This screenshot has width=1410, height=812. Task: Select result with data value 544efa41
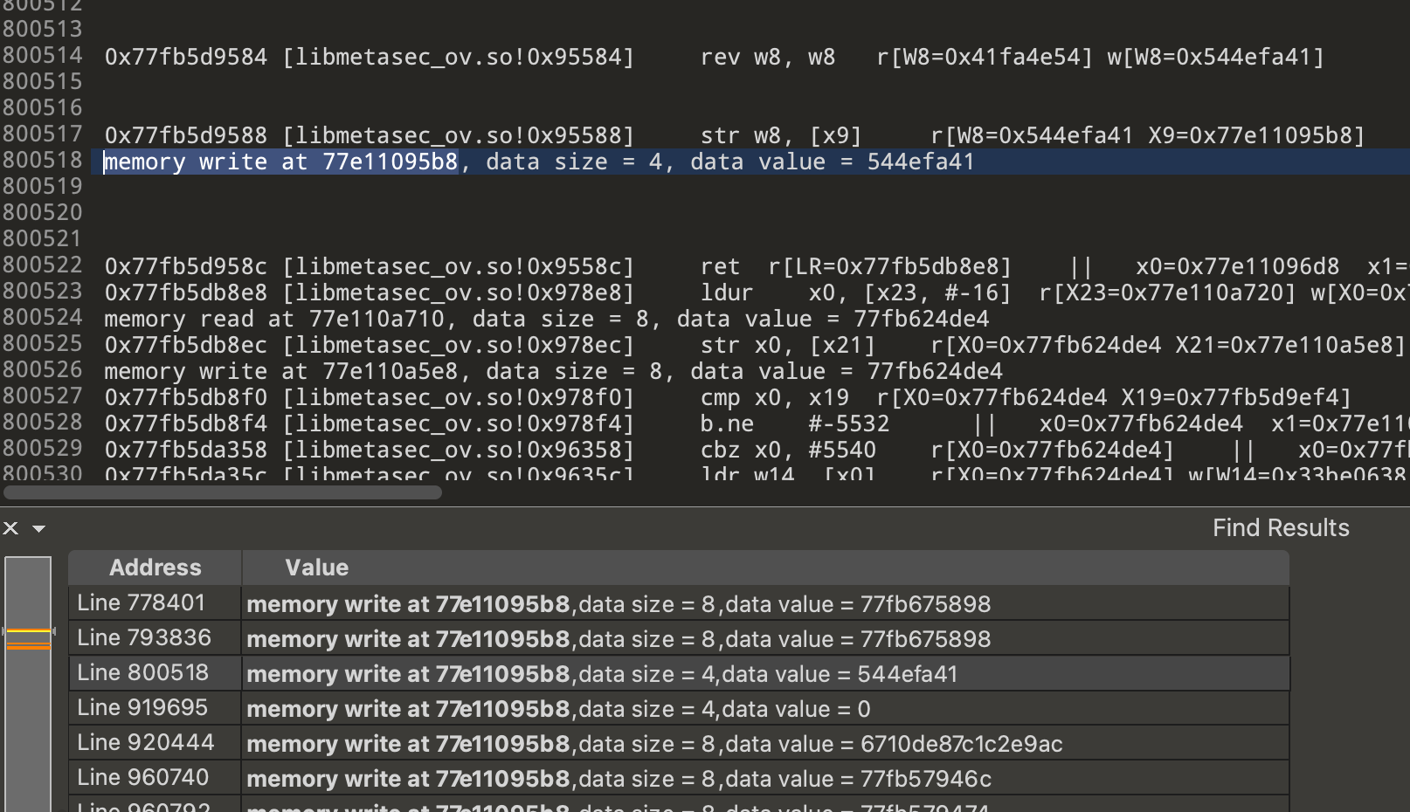[x=602, y=674]
